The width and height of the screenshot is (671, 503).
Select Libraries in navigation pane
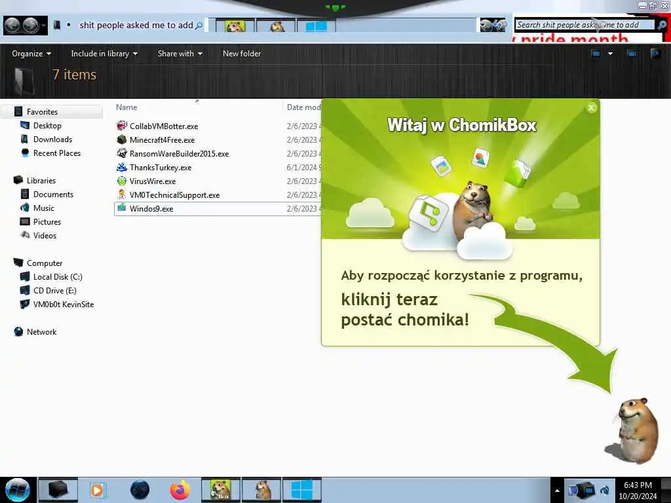41,180
